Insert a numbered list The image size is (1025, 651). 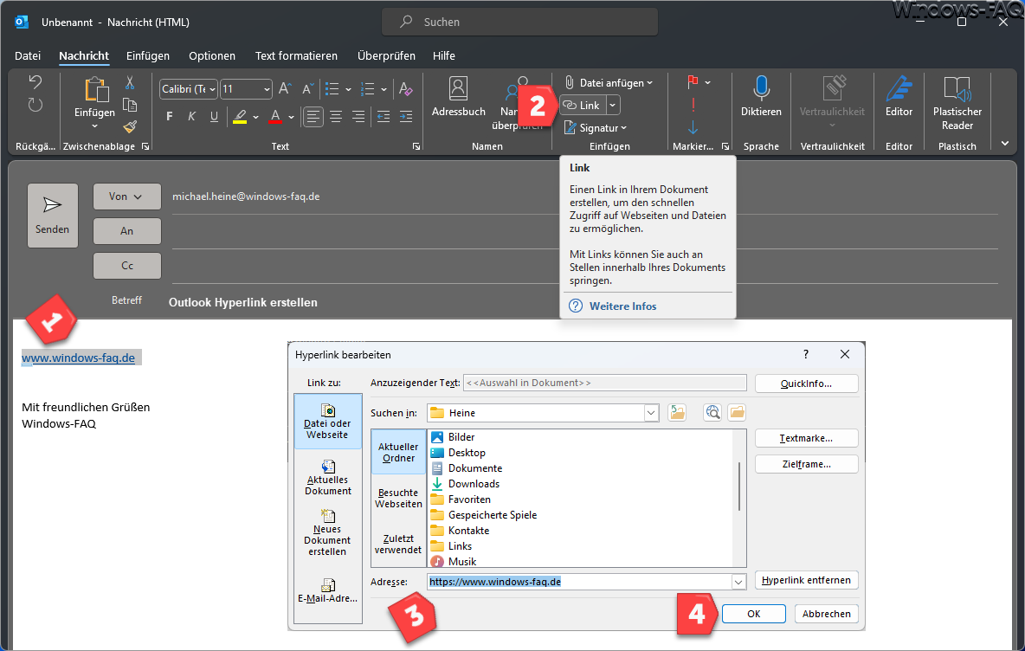click(x=368, y=89)
